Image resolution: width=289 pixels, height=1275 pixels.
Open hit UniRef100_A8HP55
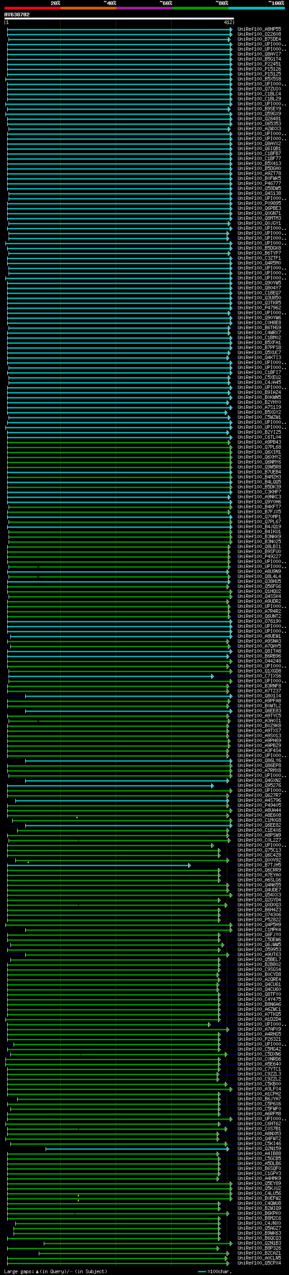259,29
